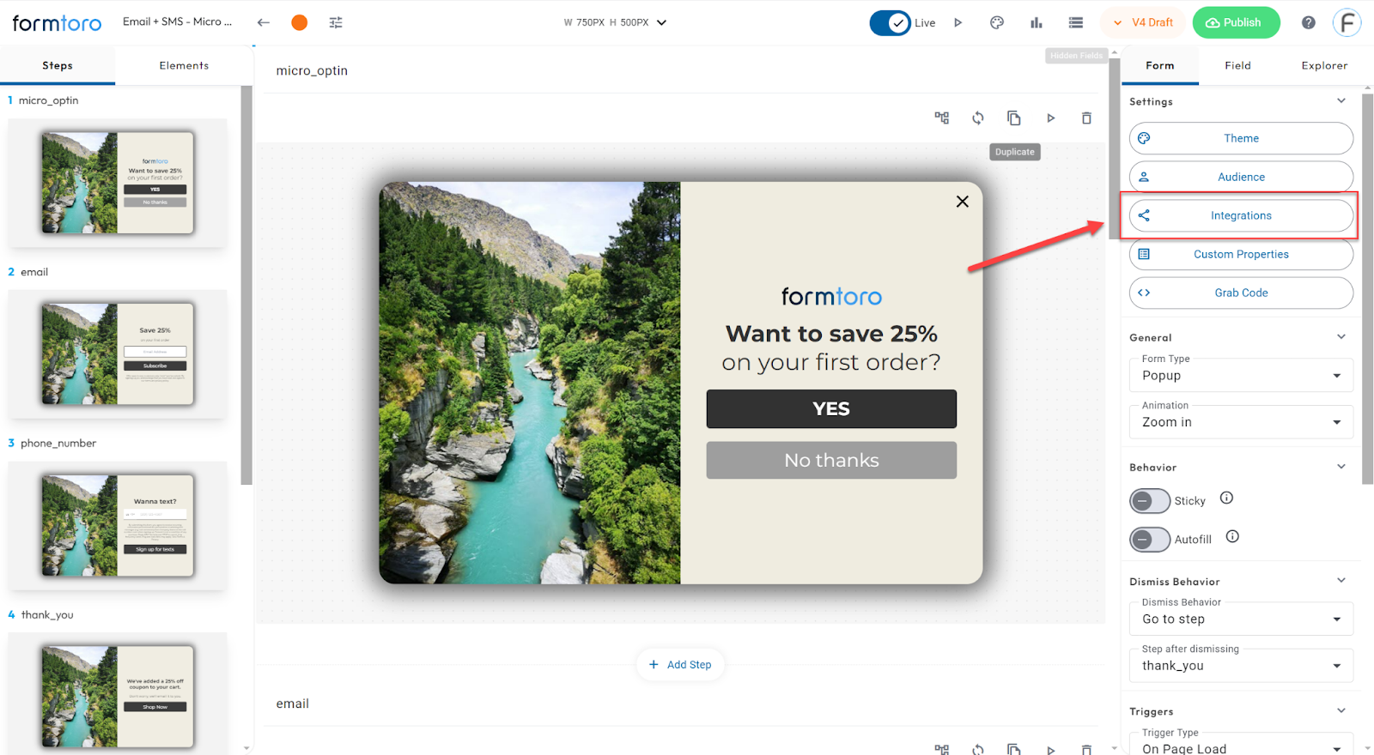Screen dimensions: 1374x755
Task: Open the Dismiss Behavior dropdown
Action: tap(1241, 619)
